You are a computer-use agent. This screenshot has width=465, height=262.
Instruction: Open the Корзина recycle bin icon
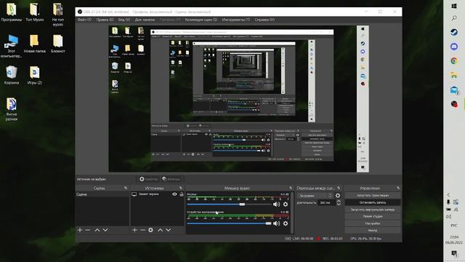pyautogui.click(x=12, y=75)
